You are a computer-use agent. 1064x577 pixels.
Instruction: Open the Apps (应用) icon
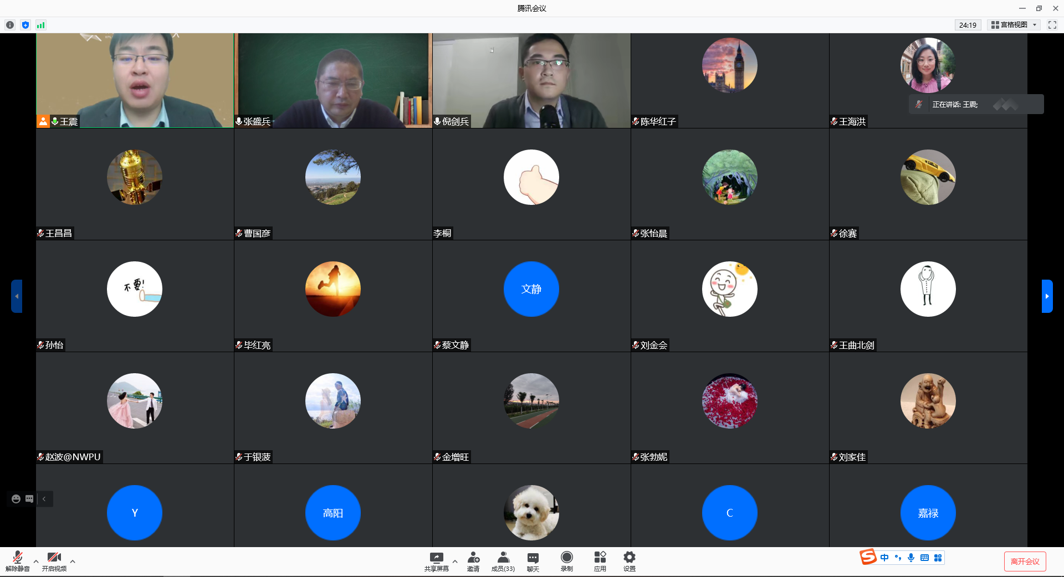click(x=600, y=560)
